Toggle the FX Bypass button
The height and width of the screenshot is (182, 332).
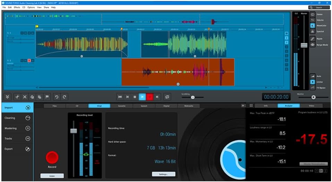point(313,88)
